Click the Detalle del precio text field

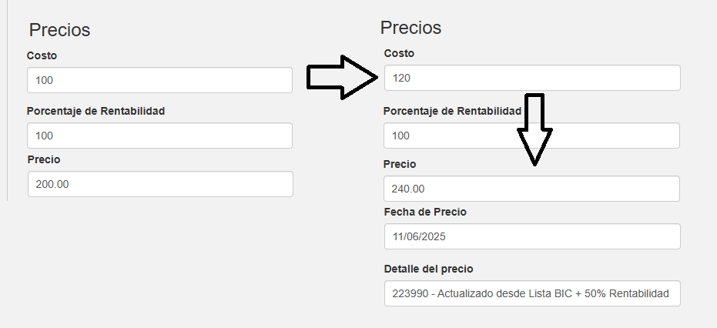coord(531,293)
